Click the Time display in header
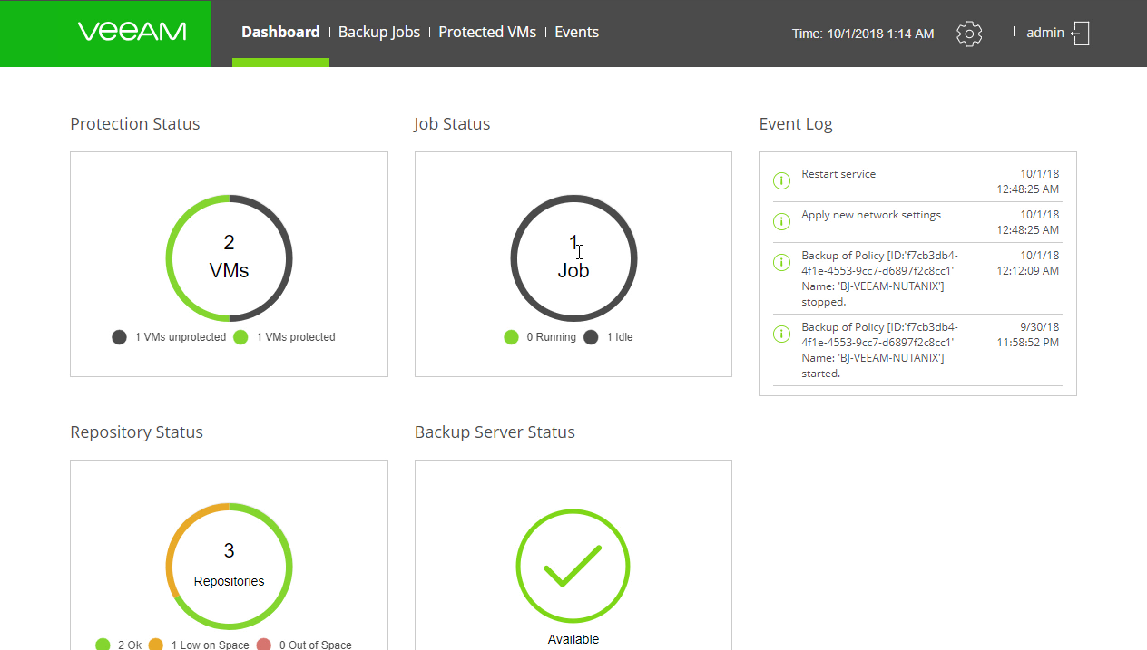The width and height of the screenshot is (1147, 650). [863, 34]
